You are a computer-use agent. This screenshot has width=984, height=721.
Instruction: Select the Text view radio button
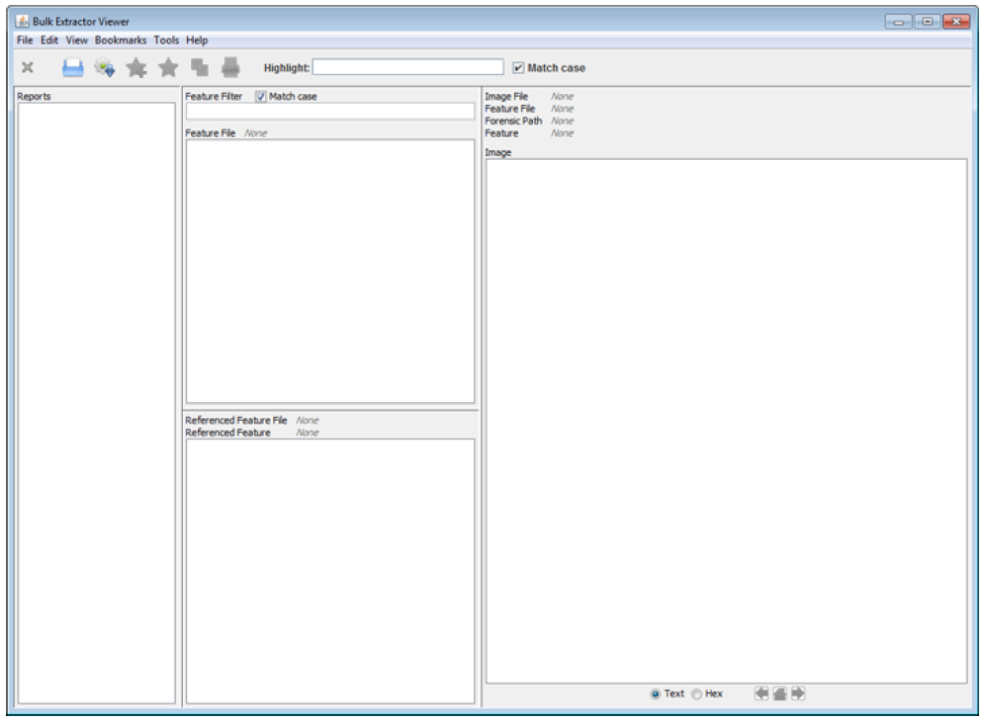(656, 694)
